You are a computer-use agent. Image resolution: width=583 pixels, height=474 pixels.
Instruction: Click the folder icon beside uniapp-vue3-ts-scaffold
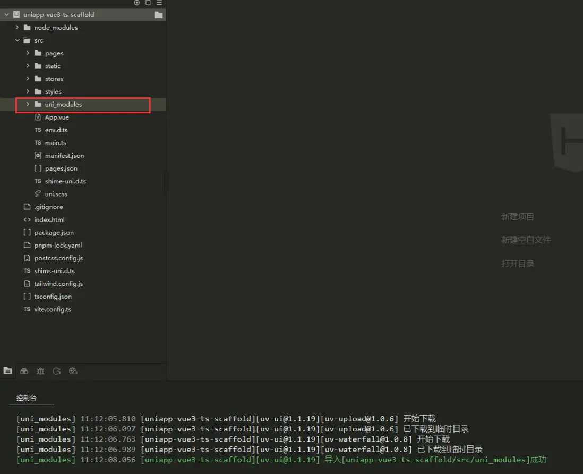click(x=158, y=15)
